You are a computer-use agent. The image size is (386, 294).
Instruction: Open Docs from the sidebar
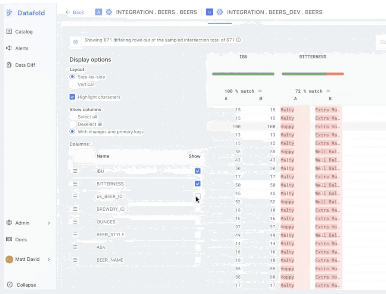click(x=17, y=239)
